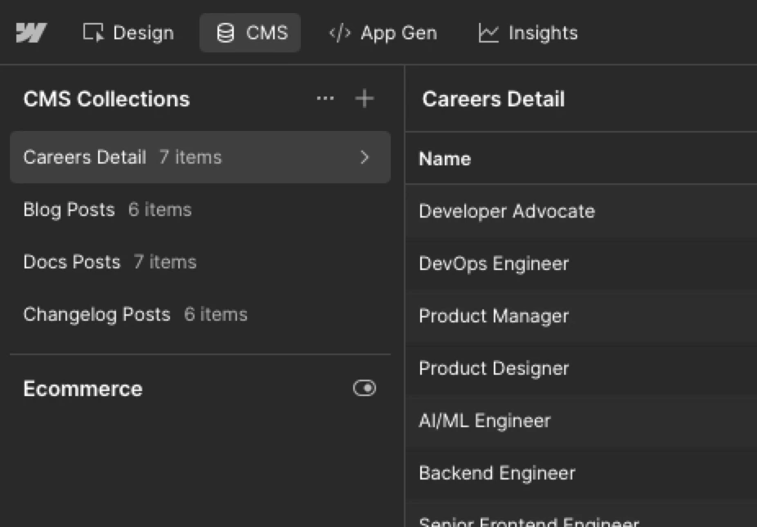
Task: Open the App Gen tab
Action: 383,33
